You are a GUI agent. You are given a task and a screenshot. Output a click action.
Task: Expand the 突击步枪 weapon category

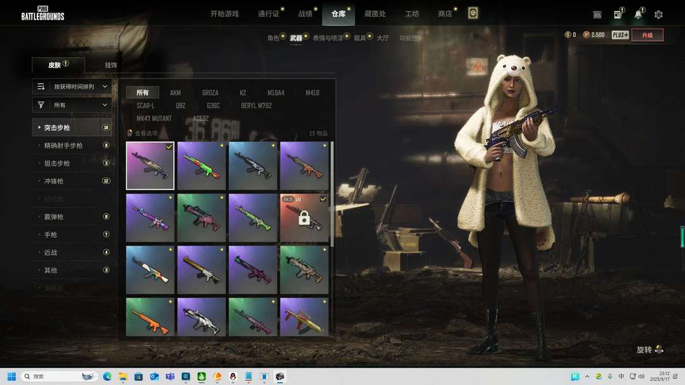coord(72,127)
